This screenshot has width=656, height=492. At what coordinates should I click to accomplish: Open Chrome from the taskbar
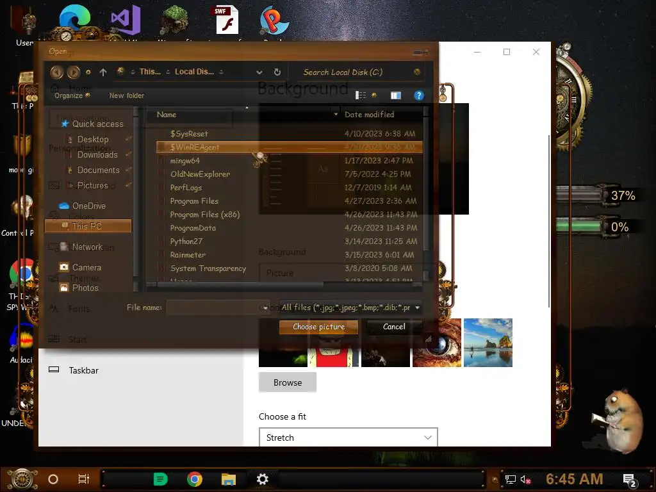click(195, 479)
